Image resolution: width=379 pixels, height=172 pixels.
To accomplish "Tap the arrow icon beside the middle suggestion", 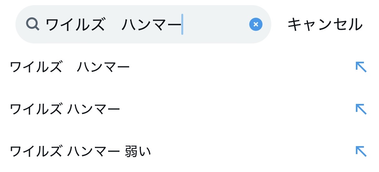I will [x=361, y=109].
